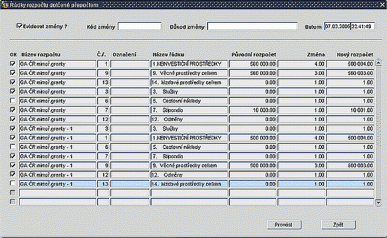This screenshot has width=387, height=238.
Task: Select Změna value 3.00 in the 500 000.00 row
Action: coord(301,166)
